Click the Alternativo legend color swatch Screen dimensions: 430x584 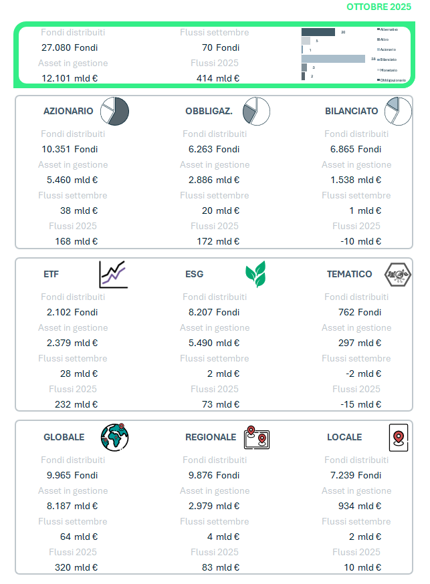pyautogui.click(x=379, y=29)
